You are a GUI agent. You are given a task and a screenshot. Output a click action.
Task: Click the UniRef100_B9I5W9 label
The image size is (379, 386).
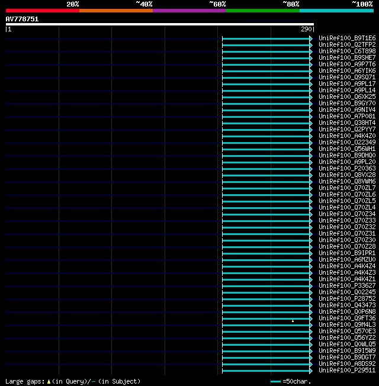(347, 351)
